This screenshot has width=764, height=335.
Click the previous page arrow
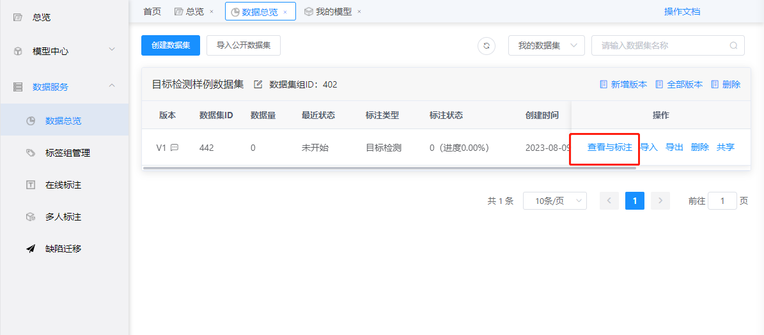(609, 201)
